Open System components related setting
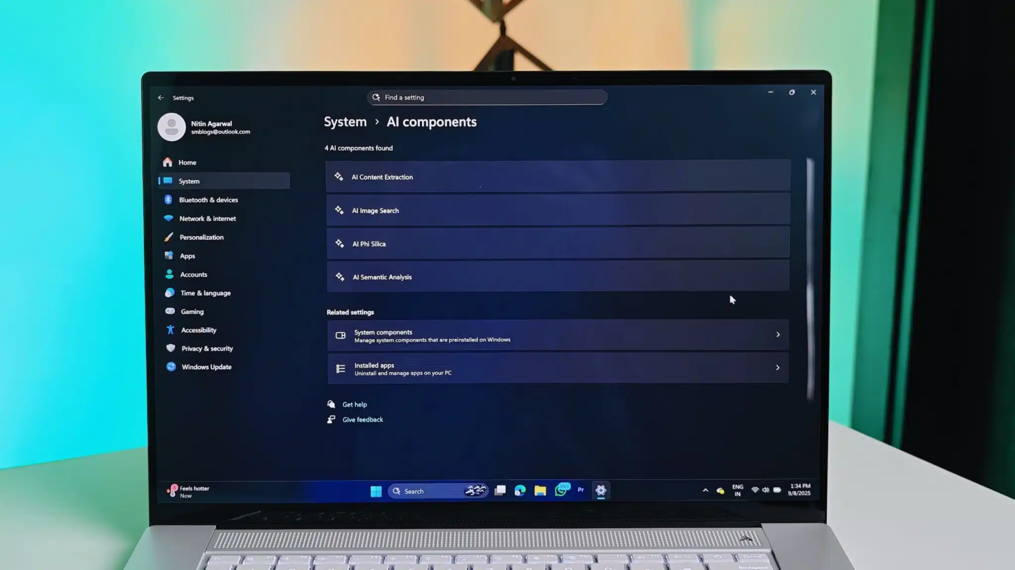The width and height of the screenshot is (1015, 570). pos(558,336)
